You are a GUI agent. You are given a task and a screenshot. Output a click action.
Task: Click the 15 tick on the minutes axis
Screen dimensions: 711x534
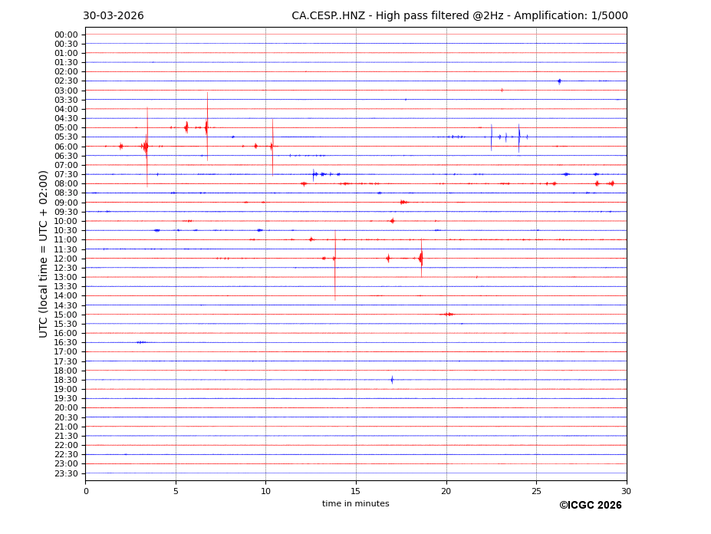(x=356, y=491)
